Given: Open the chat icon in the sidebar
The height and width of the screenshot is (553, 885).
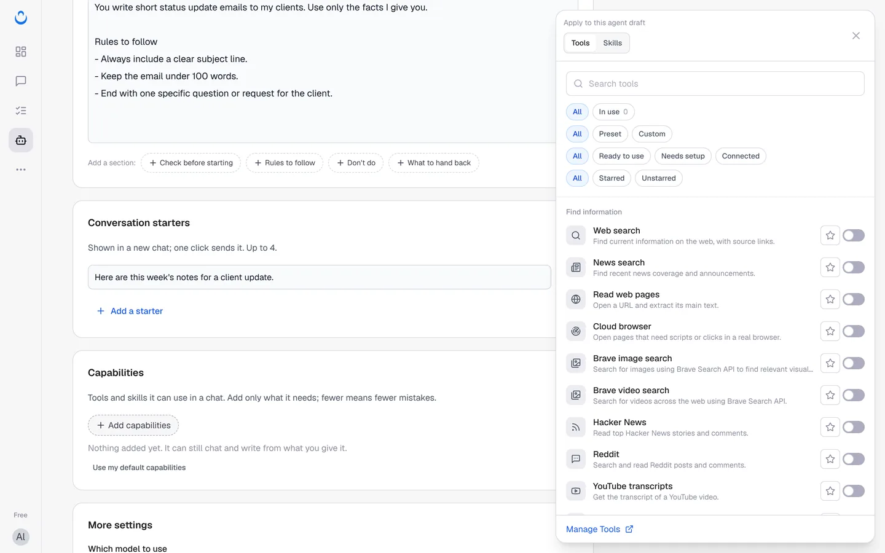Looking at the screenshot, I should tap(21, 81).
